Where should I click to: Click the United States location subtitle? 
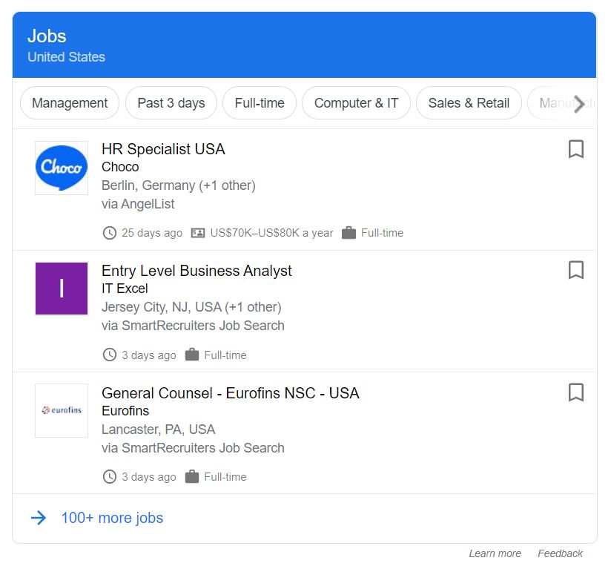(66, 57)
